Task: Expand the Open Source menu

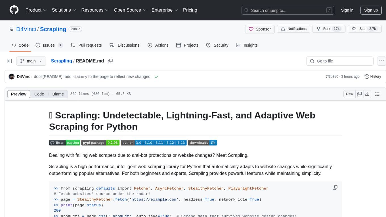Action: coord(130,10)
